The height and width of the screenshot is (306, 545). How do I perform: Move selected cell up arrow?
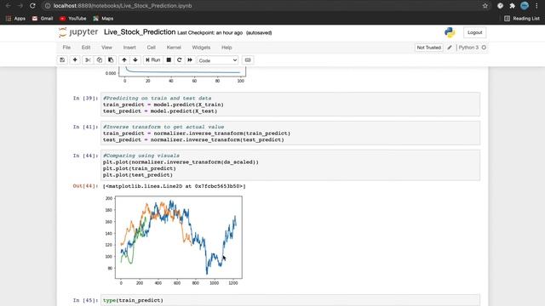pos(124,60)
